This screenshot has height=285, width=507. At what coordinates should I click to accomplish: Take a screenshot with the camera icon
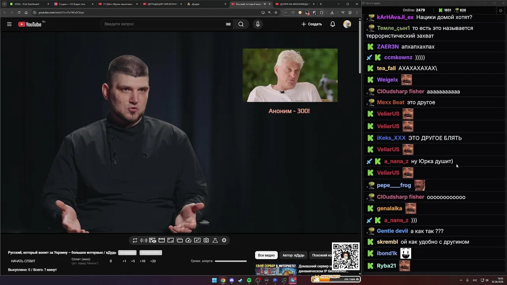pos(206,240)
